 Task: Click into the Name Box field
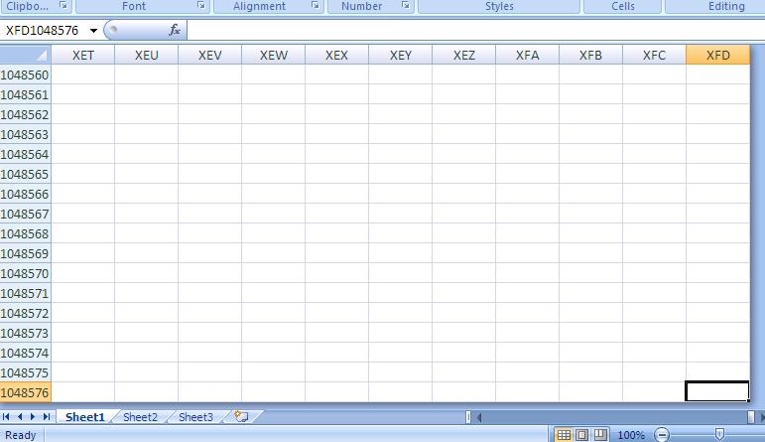pos(44,31)
